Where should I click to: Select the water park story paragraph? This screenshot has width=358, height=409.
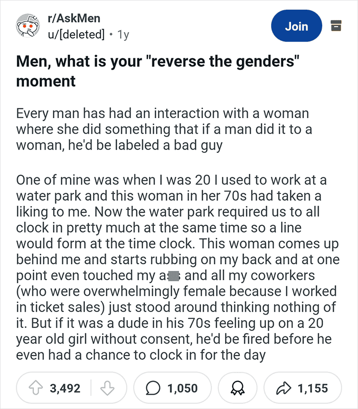(178, 267)
